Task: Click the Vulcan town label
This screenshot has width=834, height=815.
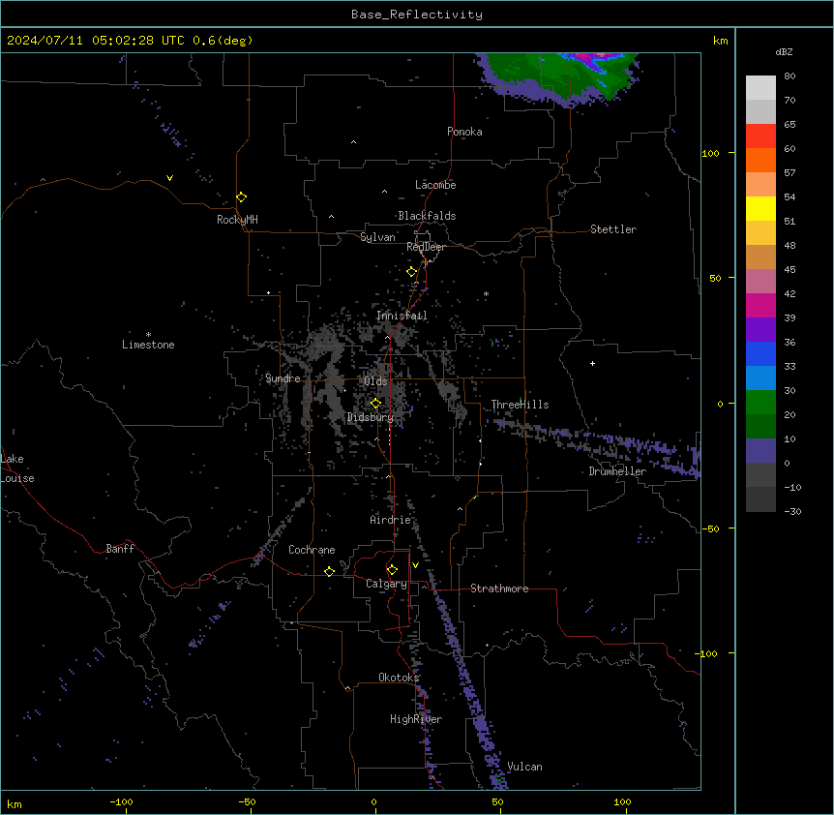Action: click(525, 767)
